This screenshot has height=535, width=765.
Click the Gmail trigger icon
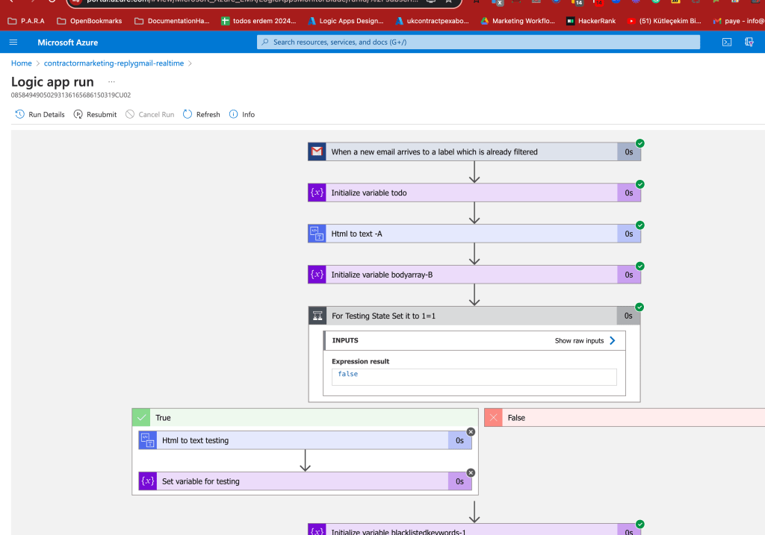tap(317, 151)
